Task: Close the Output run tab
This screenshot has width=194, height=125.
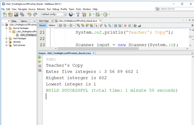Action: coord(93,53)
